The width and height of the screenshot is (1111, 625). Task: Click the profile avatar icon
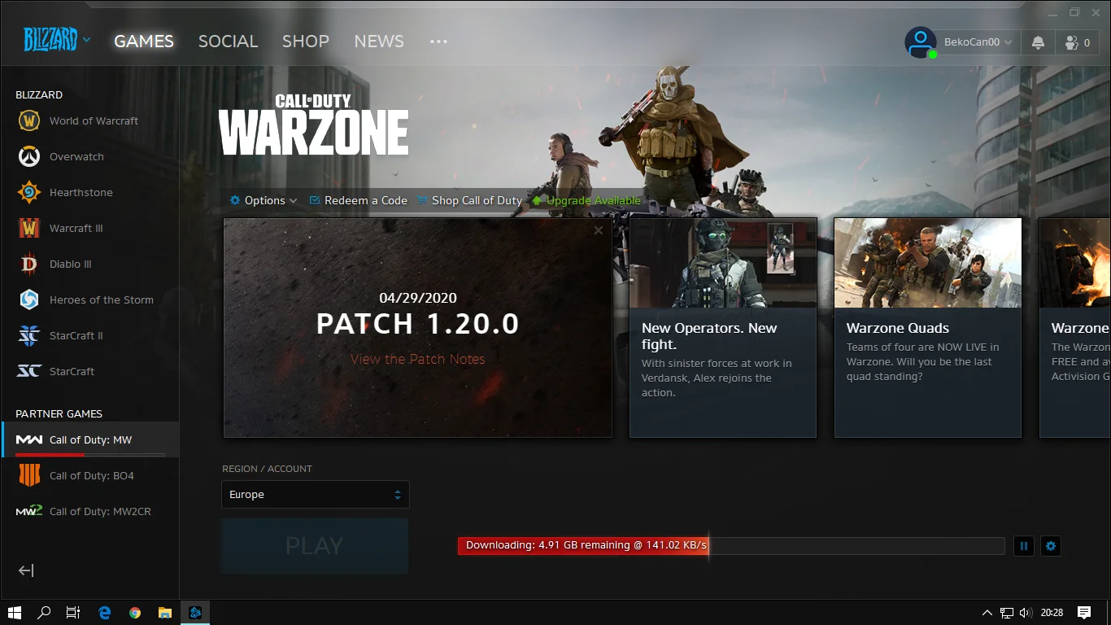click(x=921, y=42)
